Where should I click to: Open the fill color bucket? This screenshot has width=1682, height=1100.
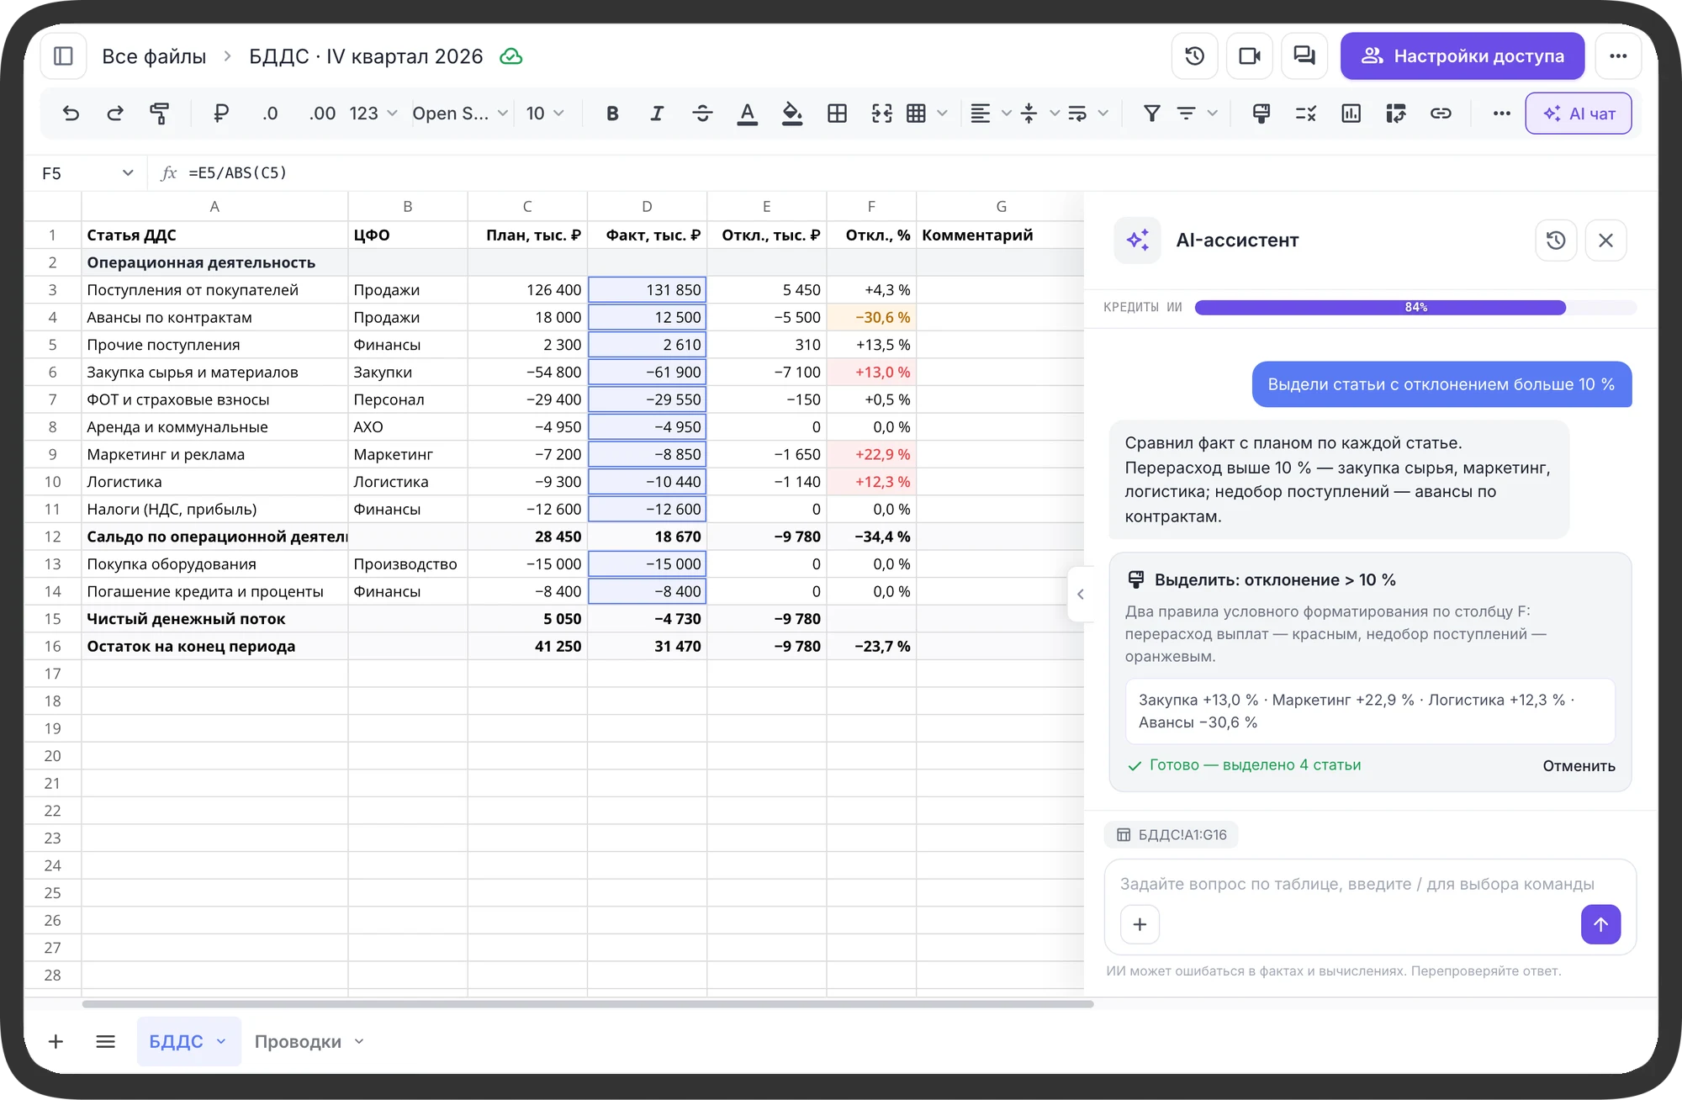pyautogui.click(x=792, y=114)
